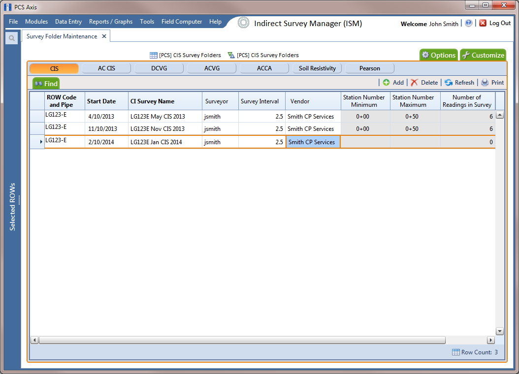Sort by ROW Code and Pipe column
The image size is (519, 374).
(65, 101)
